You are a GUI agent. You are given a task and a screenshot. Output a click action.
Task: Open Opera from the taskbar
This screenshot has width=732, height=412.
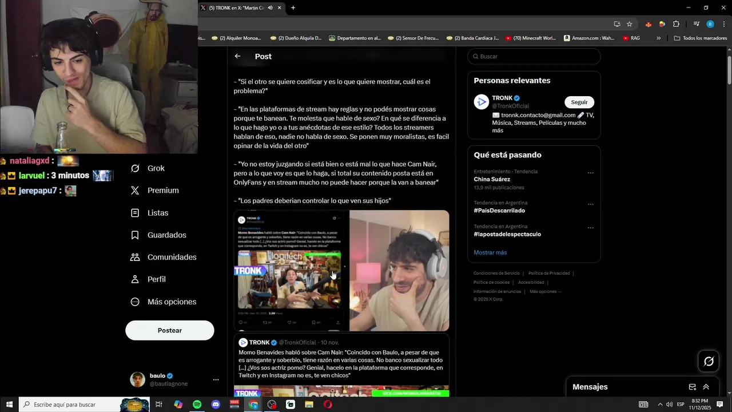(328, 405)
